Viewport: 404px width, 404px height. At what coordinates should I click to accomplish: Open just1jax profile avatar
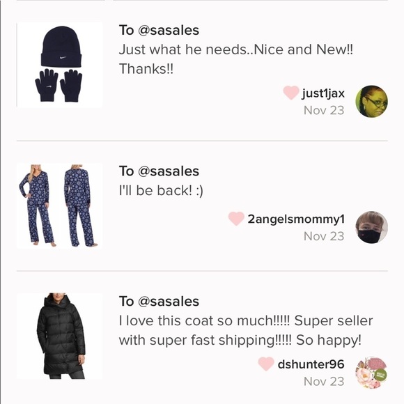[x=371, y=102]
